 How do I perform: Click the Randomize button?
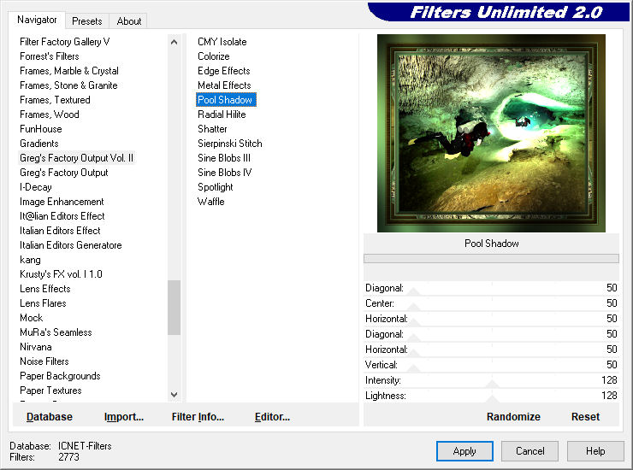(x=513, y=417)
